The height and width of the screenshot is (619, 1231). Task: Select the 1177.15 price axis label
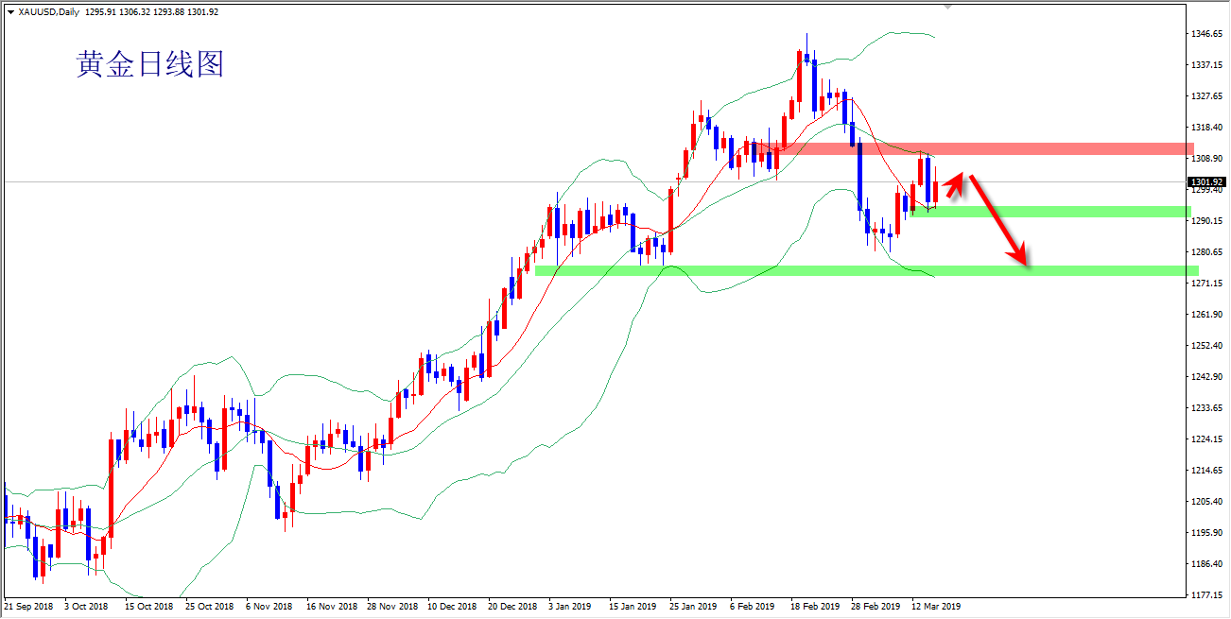click(x=1208, y=594)
